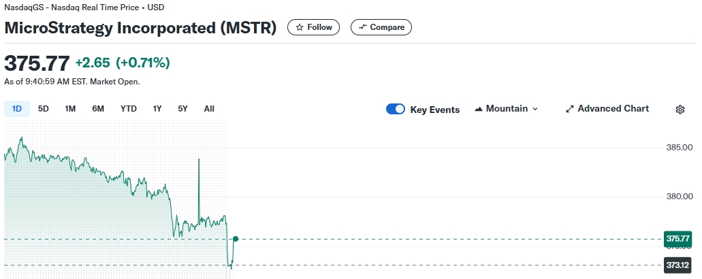Select the 1D time range tab
This screenshot has width=702, height=279.
[x=17, y=108]
